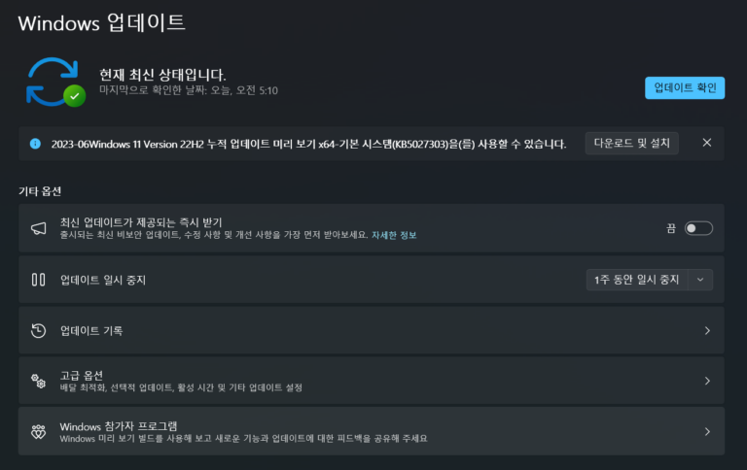Click the gears icon for 고급 옵션
This screenshot has width=747, height=470.
click(39, 381)
